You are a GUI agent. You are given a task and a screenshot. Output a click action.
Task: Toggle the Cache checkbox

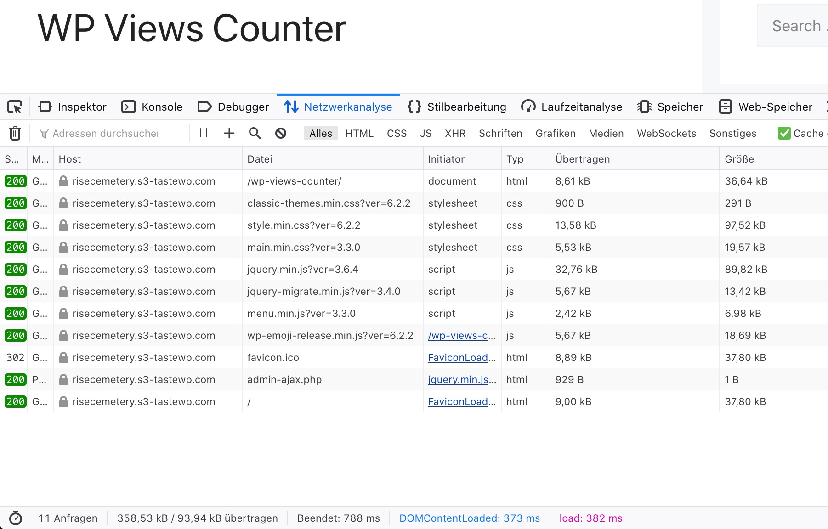(784, 133)
